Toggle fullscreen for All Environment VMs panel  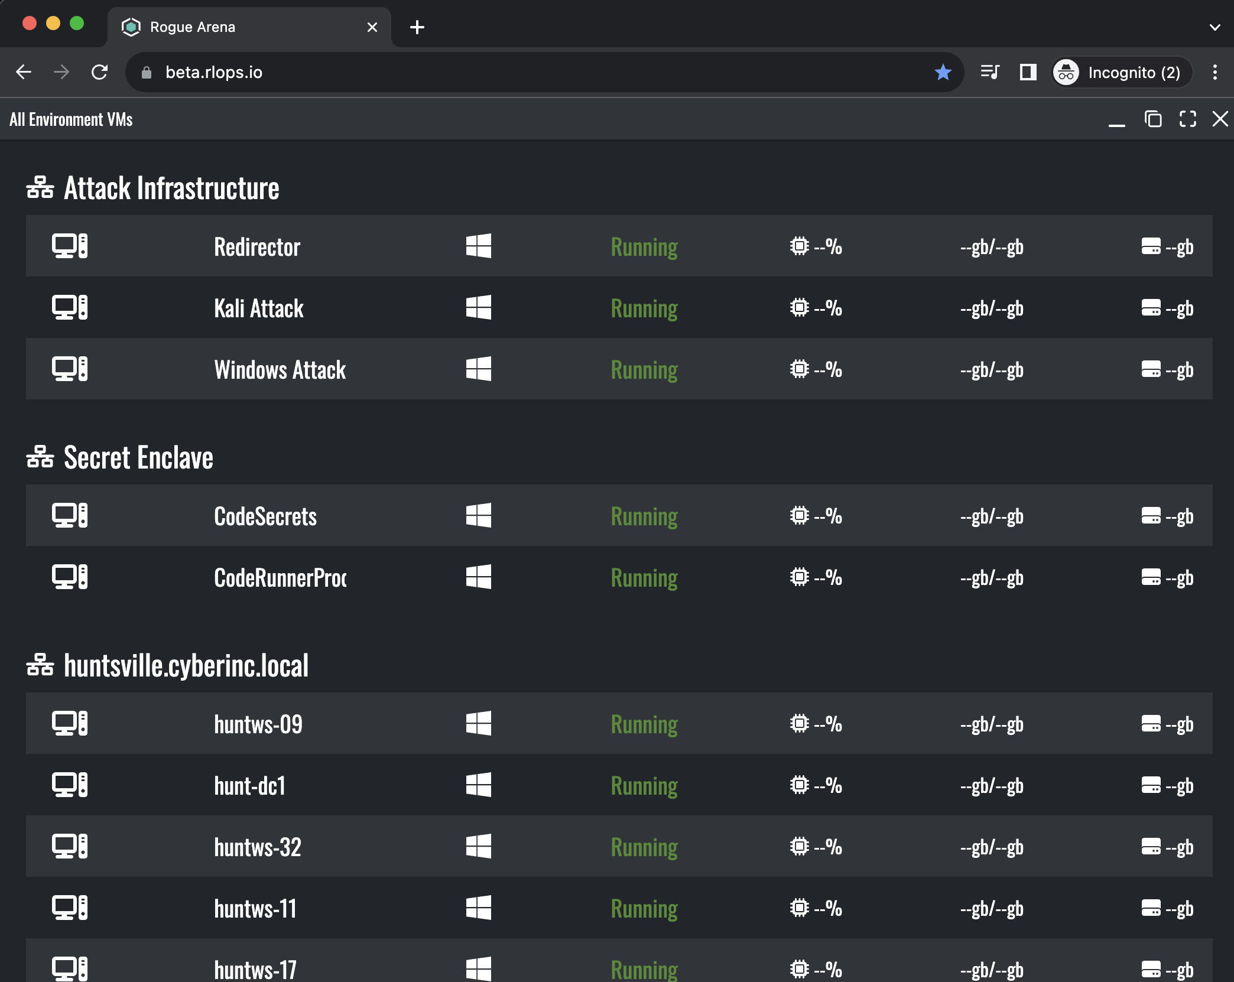pos(1187,119)
